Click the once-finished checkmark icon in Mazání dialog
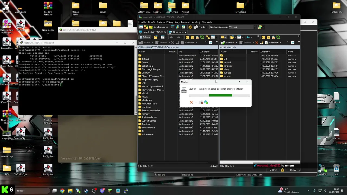 (206, 102)
